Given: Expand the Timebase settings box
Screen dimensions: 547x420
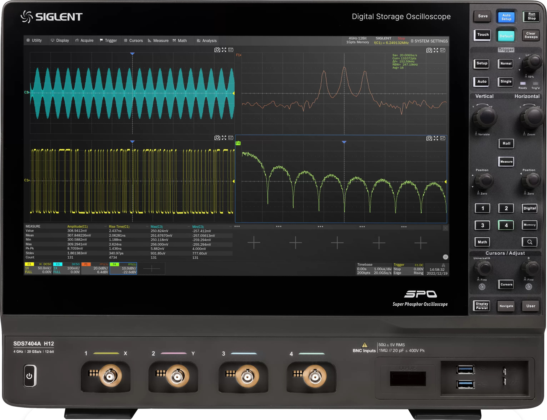Looking at the screenshot, I should point(374,269).
